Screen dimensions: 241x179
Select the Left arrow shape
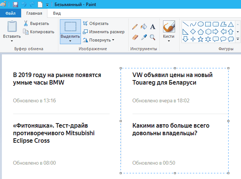[223, 32]
